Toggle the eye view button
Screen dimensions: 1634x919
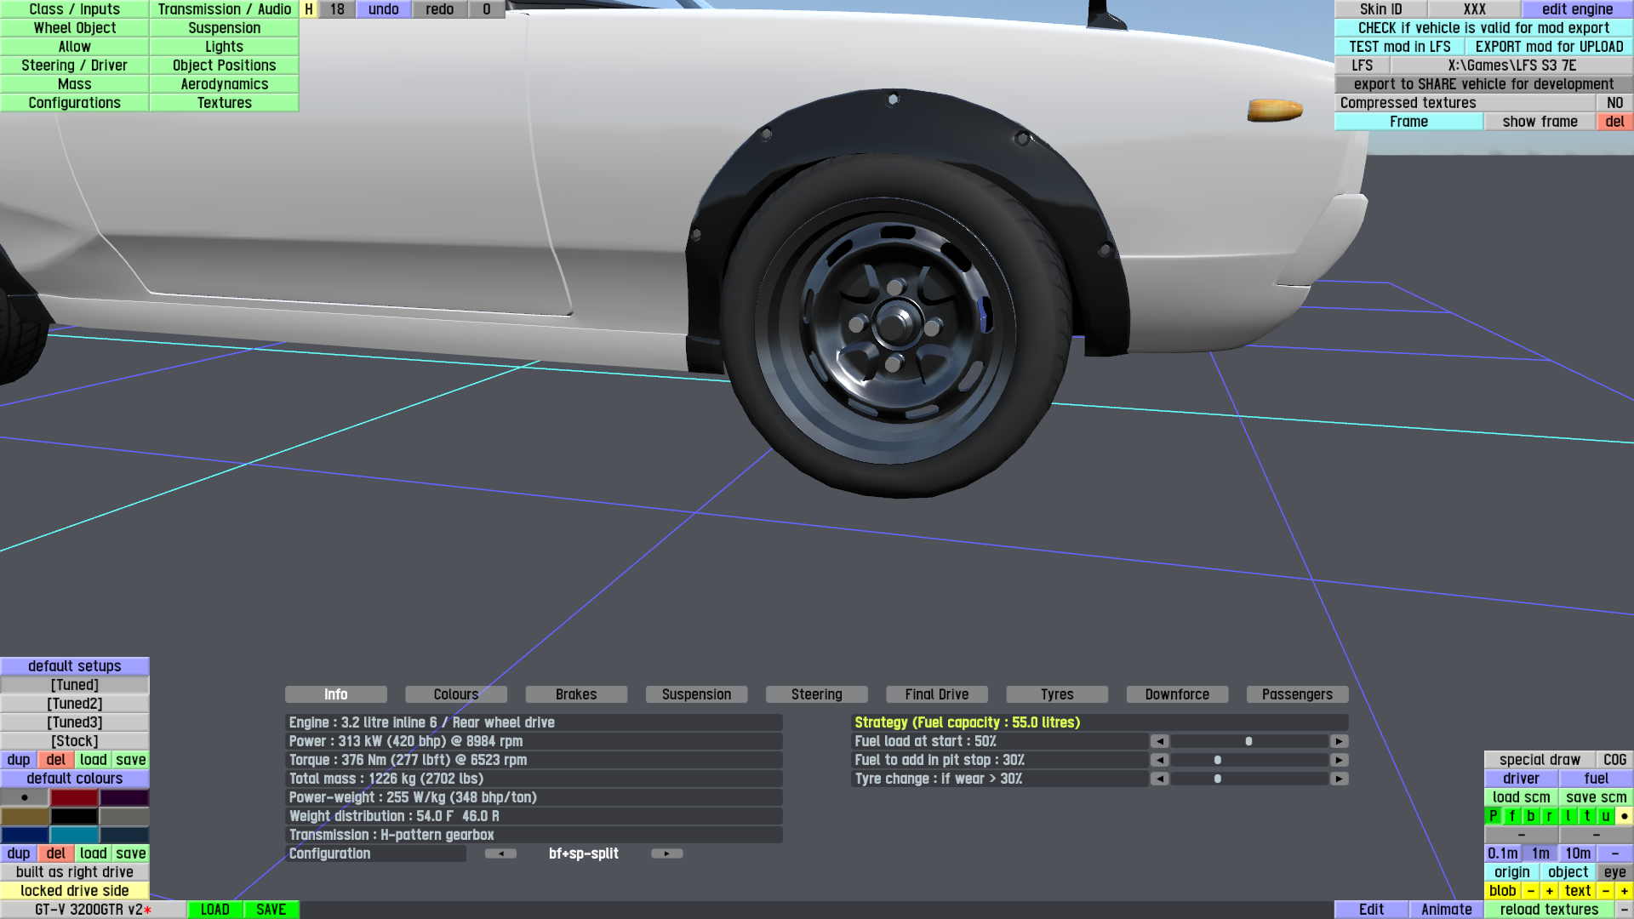point(1614,872)
